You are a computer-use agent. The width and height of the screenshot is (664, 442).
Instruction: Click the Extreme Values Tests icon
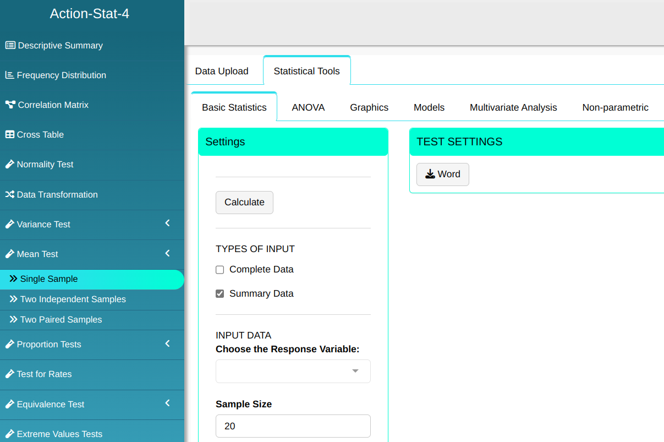(x=9, y=434)
